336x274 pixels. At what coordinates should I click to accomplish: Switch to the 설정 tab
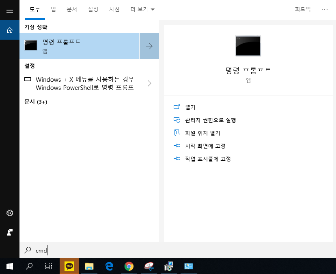click(x=93, y=9)
